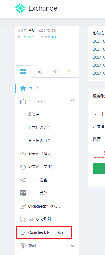The image size is (105, 255).
Task: Open 総資産 submenu item
Action: coord(34,114)
